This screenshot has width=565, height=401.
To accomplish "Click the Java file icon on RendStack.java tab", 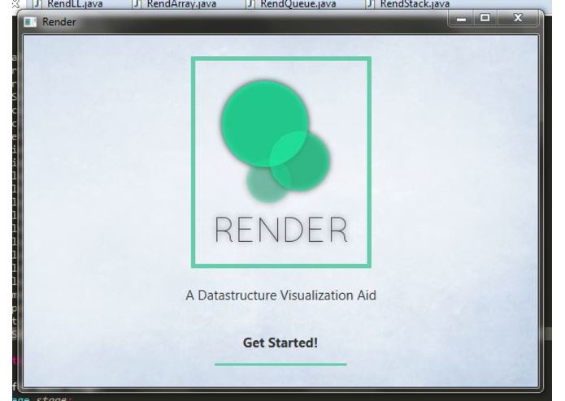I will tap(370, 4).
